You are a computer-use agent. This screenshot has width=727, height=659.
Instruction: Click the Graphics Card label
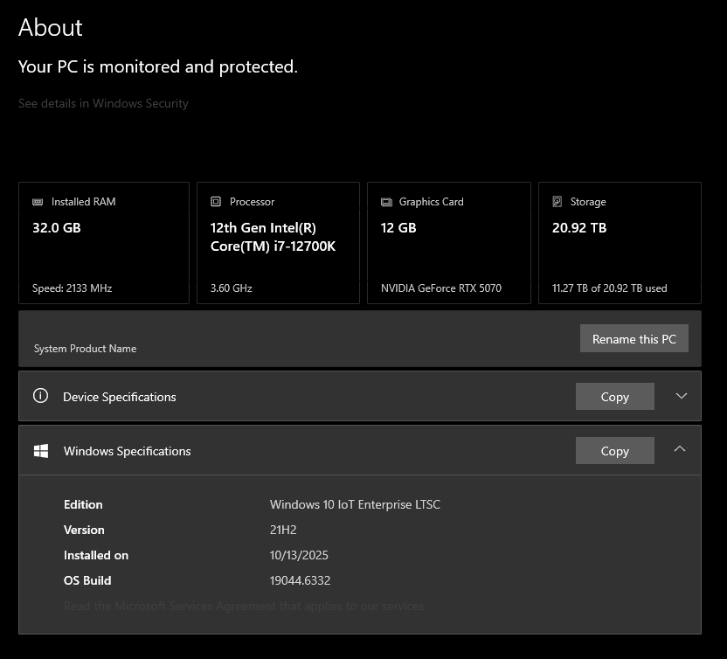[x=431, y=202]
